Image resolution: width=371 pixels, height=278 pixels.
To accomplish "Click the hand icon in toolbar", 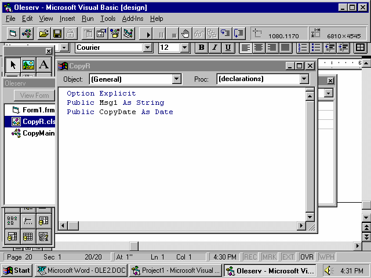I will (185, 34).
